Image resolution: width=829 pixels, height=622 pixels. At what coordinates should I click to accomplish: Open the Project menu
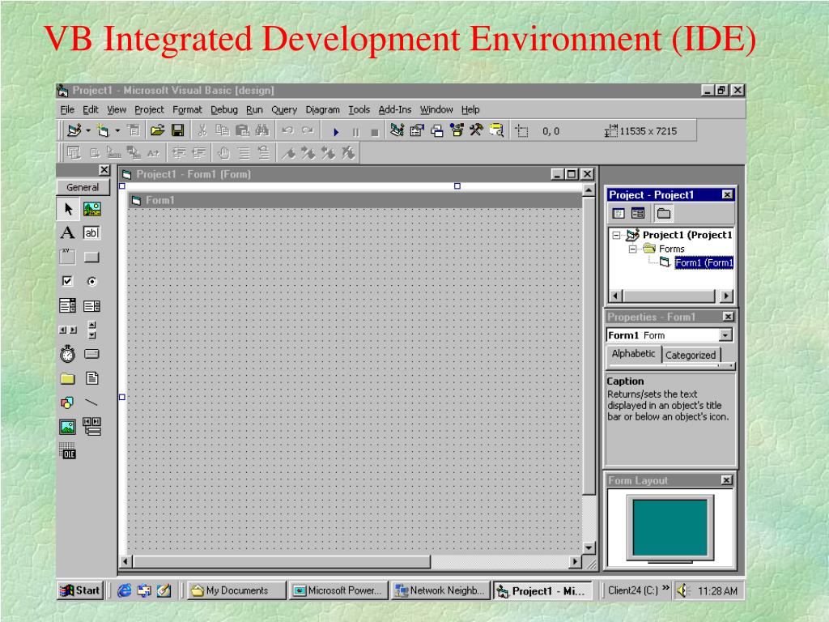149,109
